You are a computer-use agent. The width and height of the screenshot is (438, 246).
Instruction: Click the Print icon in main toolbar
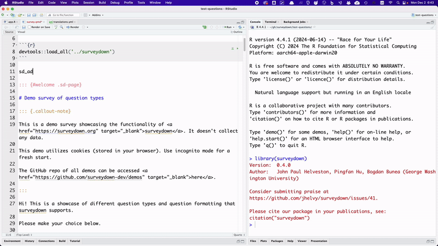(42, 15)
